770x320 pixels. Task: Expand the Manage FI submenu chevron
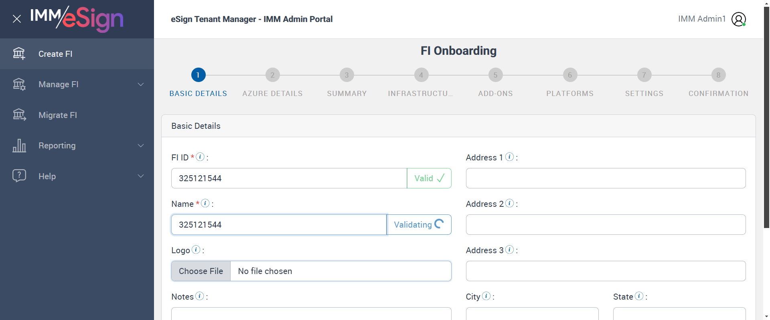(x=141, y=84)
